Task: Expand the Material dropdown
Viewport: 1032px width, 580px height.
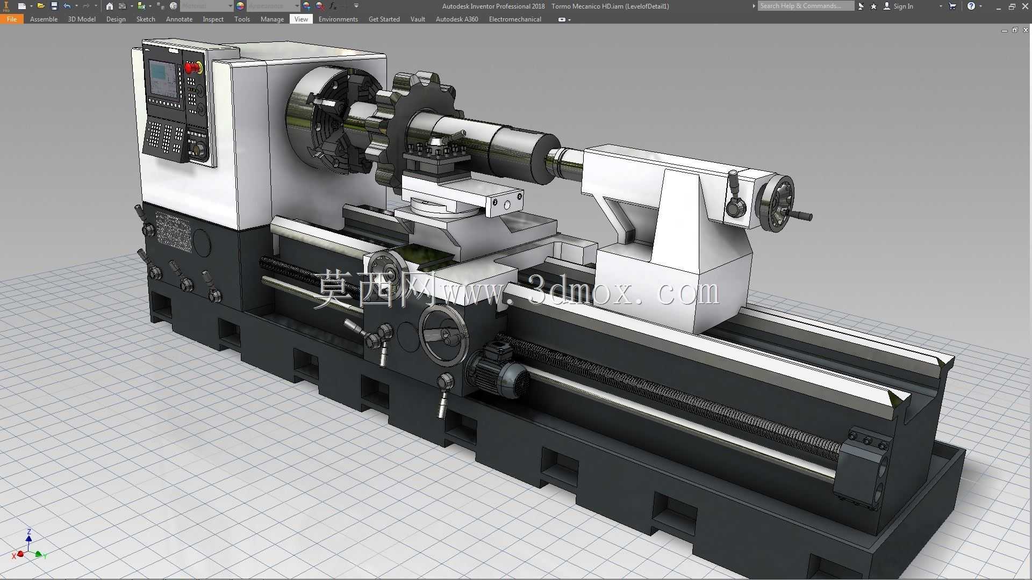Action: pos(230,6)
